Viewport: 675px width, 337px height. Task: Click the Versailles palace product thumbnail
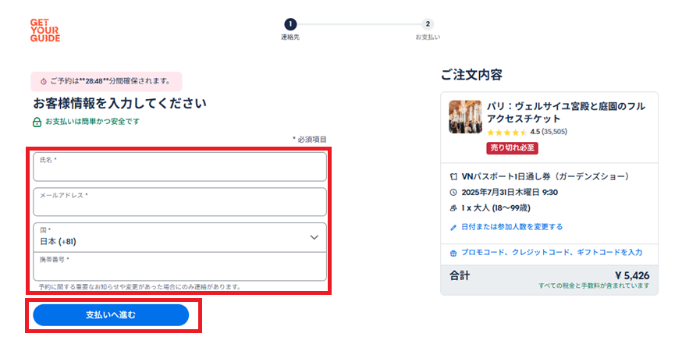point(465,117)
